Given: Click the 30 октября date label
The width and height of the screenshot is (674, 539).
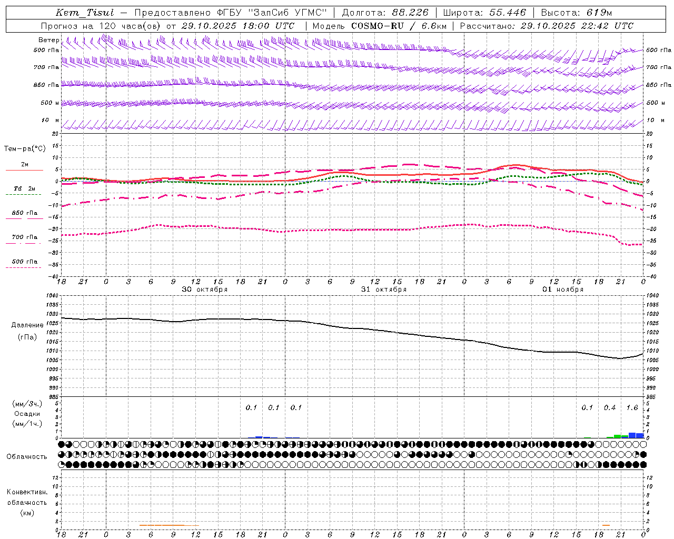Looking at the screenshot, I should click(x=205, y=290).
